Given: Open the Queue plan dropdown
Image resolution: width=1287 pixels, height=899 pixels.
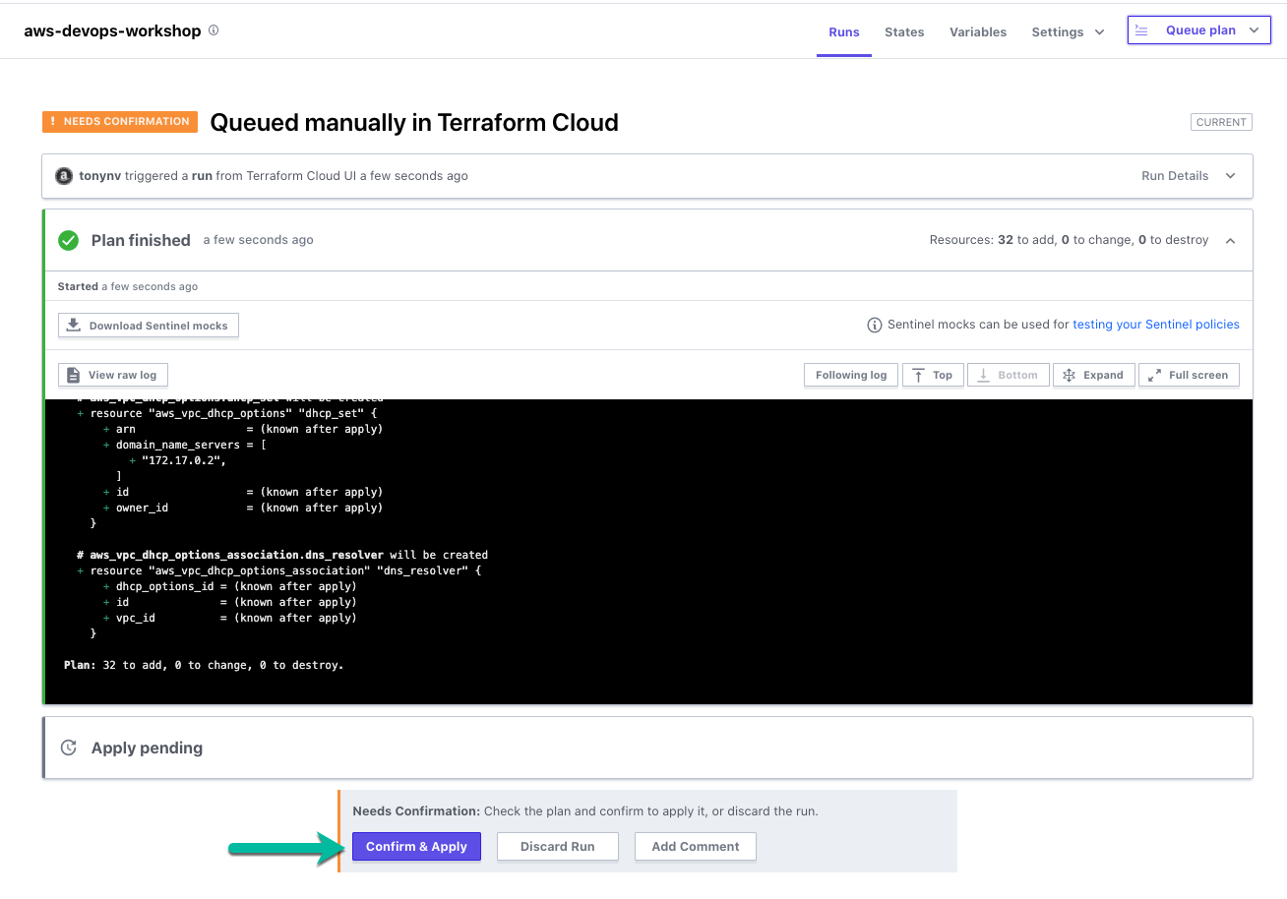Looking at the screenshot, I should pos(1199,30).
